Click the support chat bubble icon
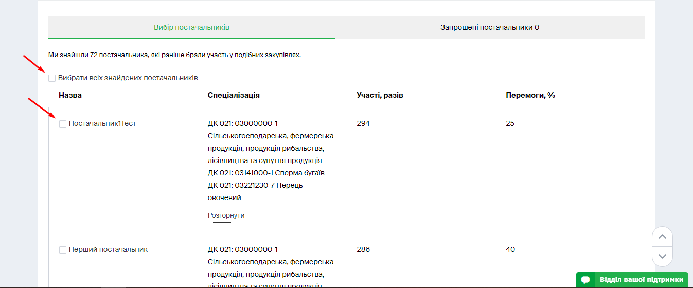This screenshot has height=288, width=693. (x=585, y=280)
